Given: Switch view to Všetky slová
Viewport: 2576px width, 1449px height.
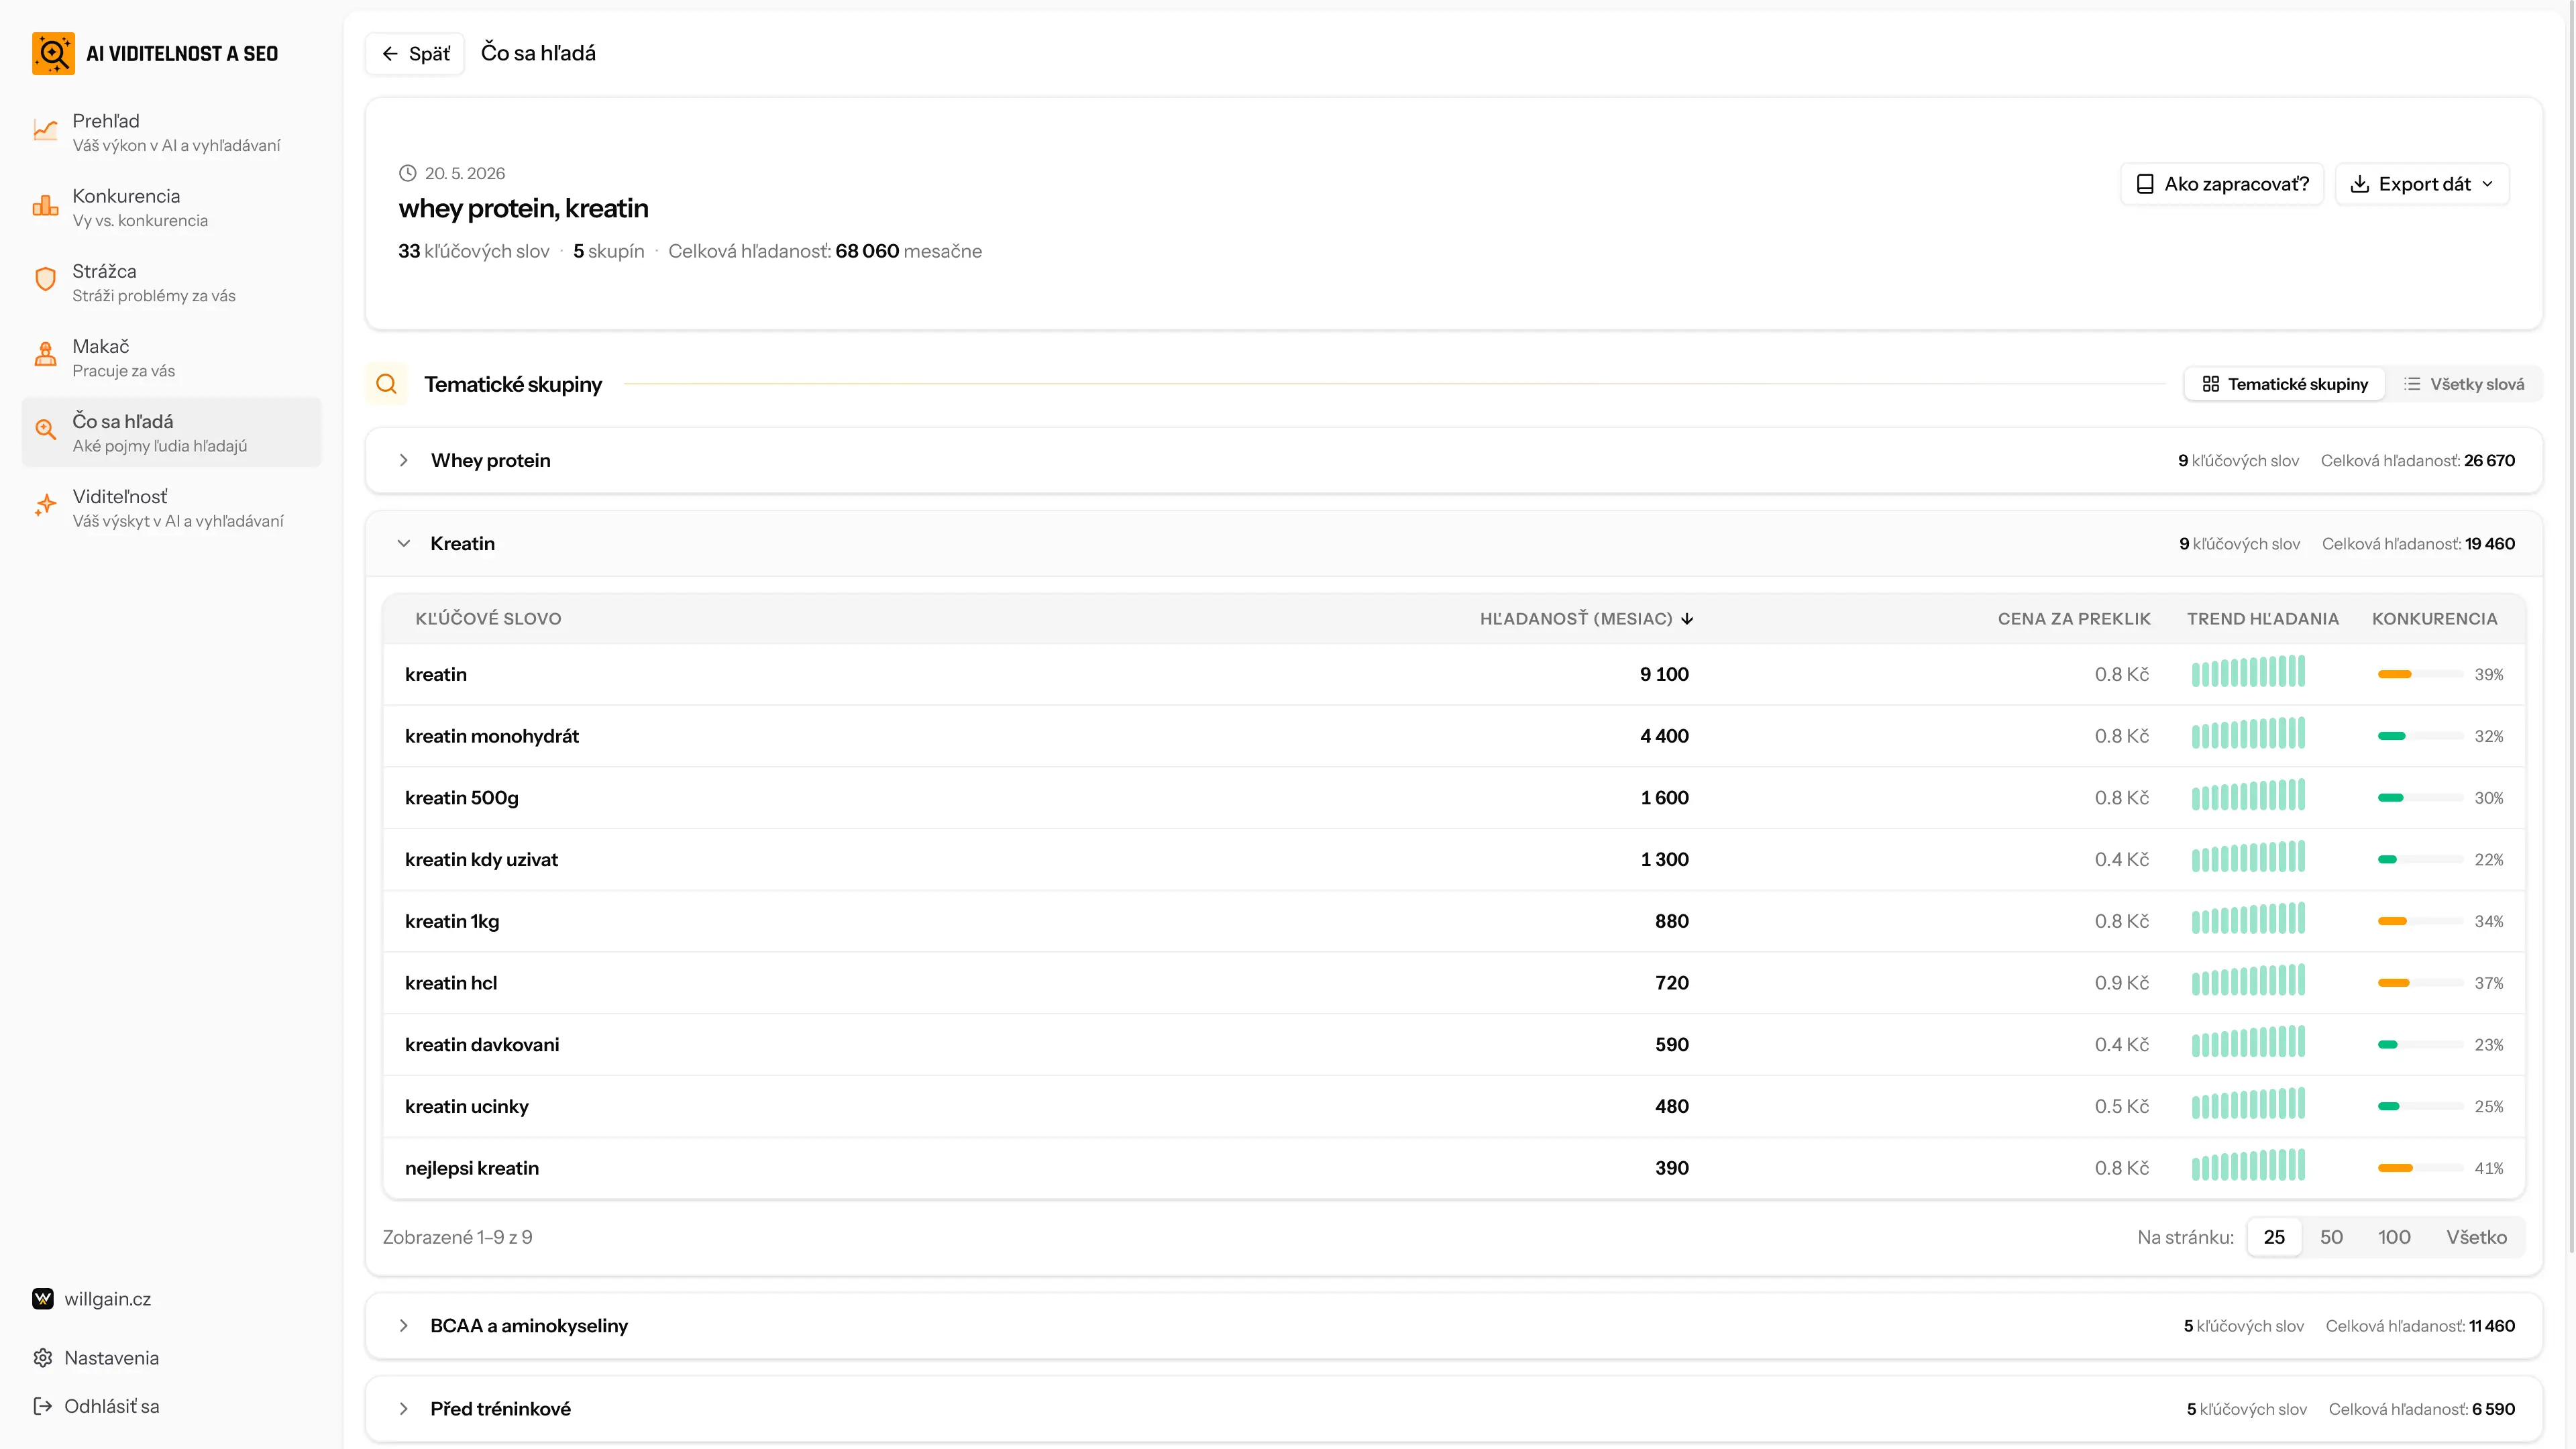Looking at the screenshot, I should 2464,384.
